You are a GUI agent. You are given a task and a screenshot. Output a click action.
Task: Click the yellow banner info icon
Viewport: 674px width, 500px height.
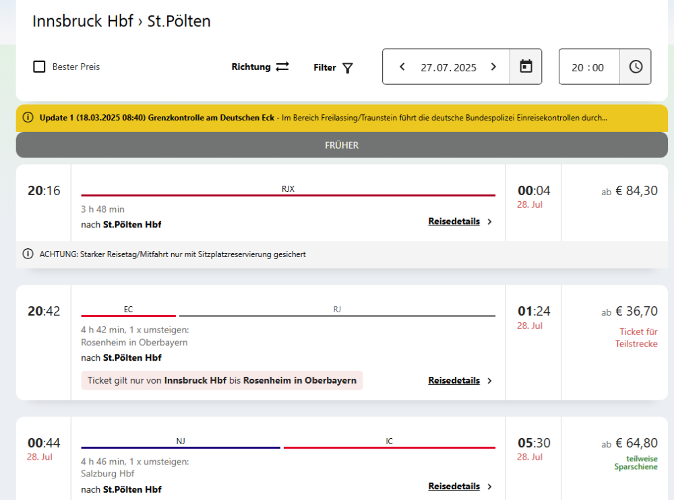[28, 118]
